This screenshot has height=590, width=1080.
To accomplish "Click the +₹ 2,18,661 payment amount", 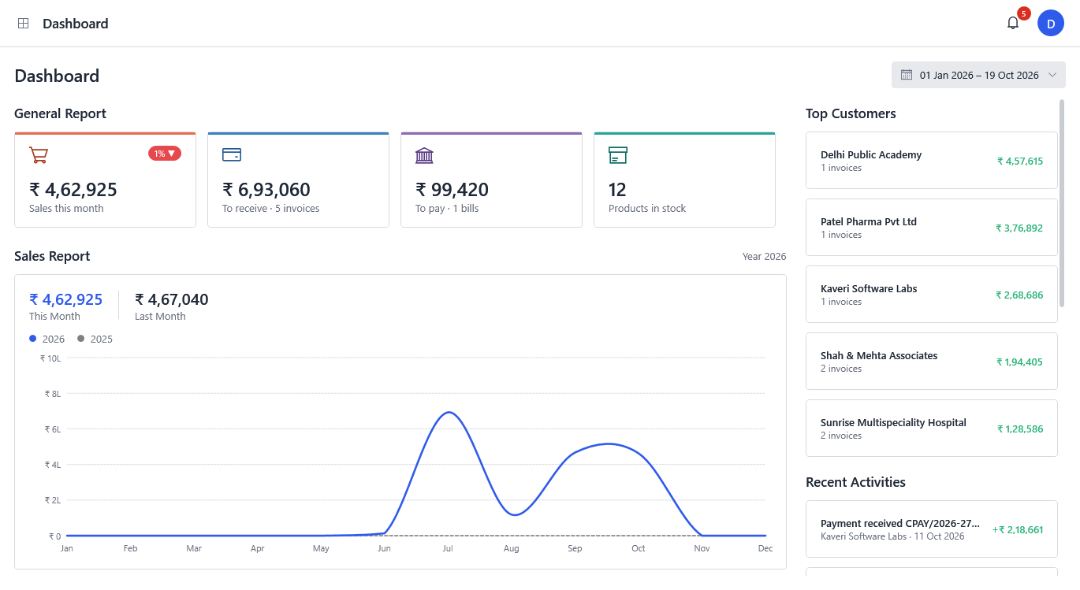I will tap(1018, 530).
